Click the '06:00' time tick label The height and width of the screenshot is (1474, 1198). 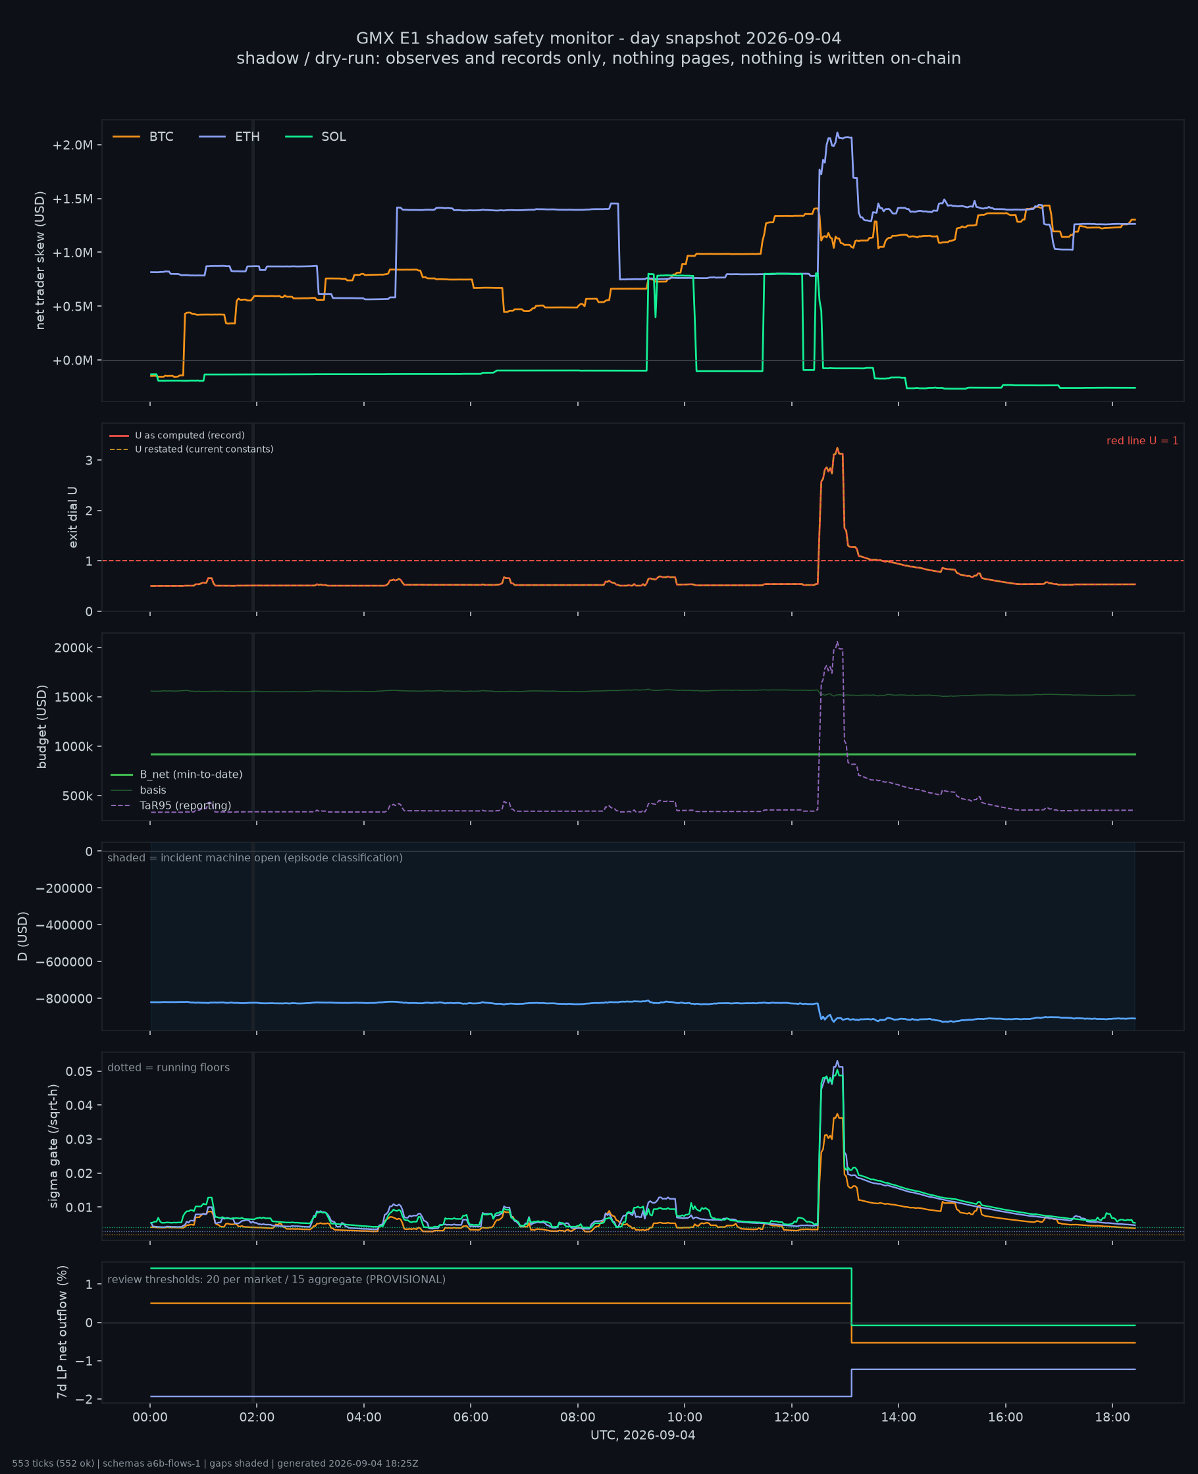(x=471, y=1417)
